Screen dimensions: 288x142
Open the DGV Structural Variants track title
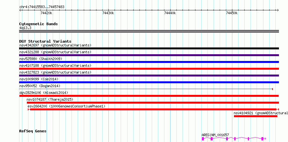(45, 41)
